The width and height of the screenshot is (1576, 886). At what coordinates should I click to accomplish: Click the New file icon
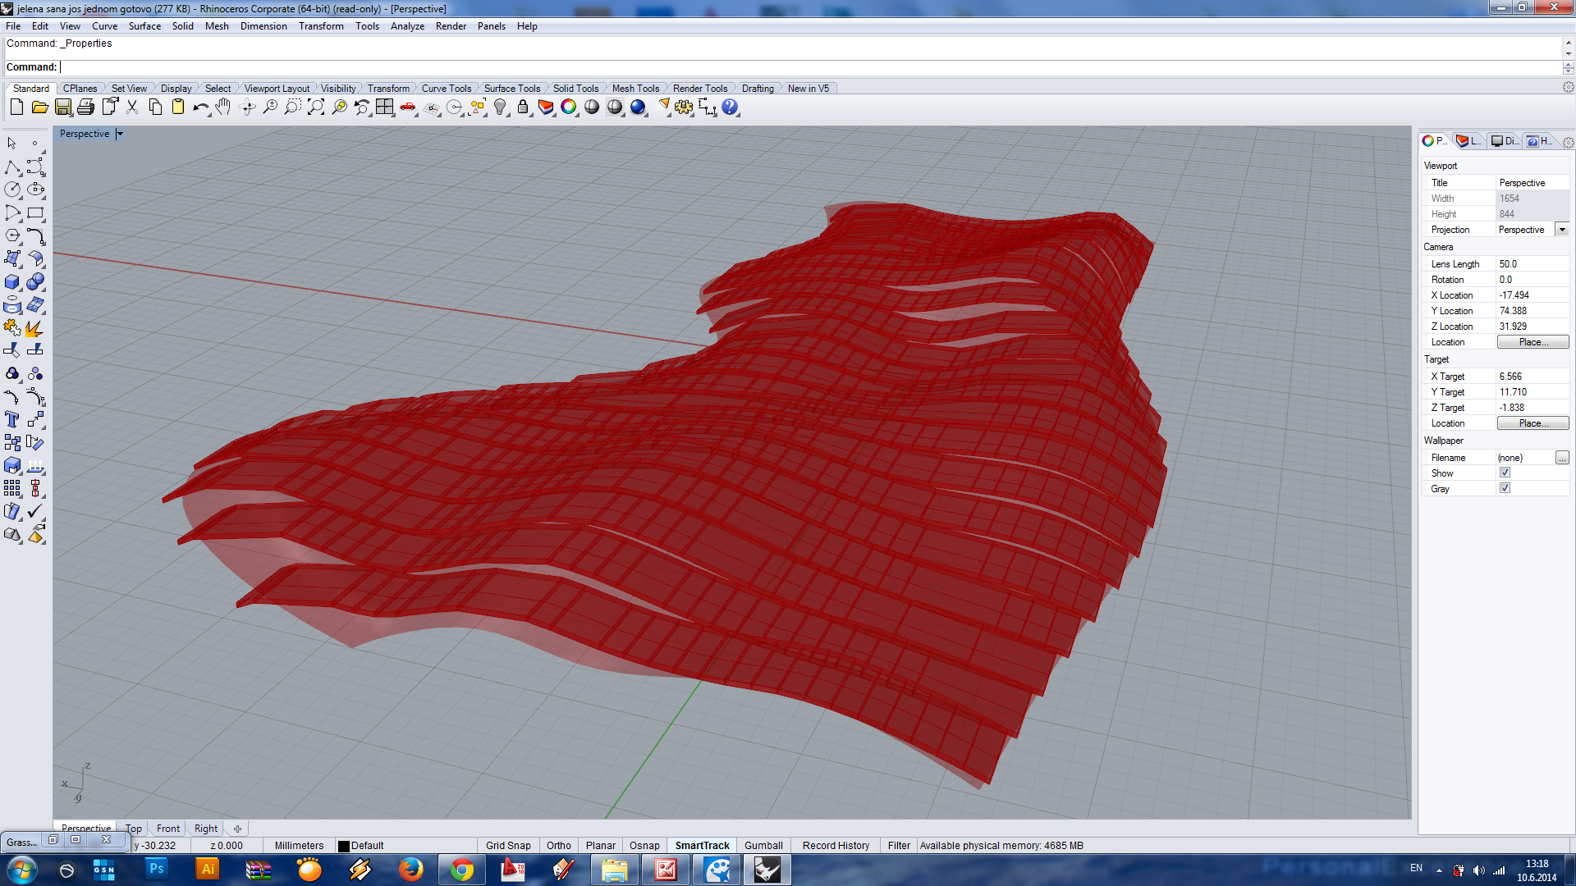coord(16,107)
